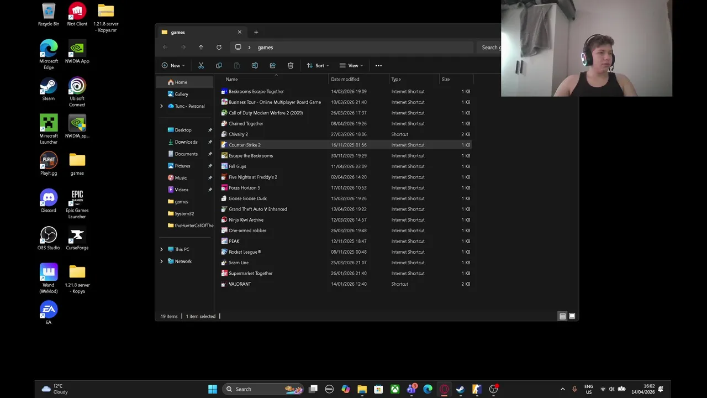Open Downloads in quick access

click(186, 142)
